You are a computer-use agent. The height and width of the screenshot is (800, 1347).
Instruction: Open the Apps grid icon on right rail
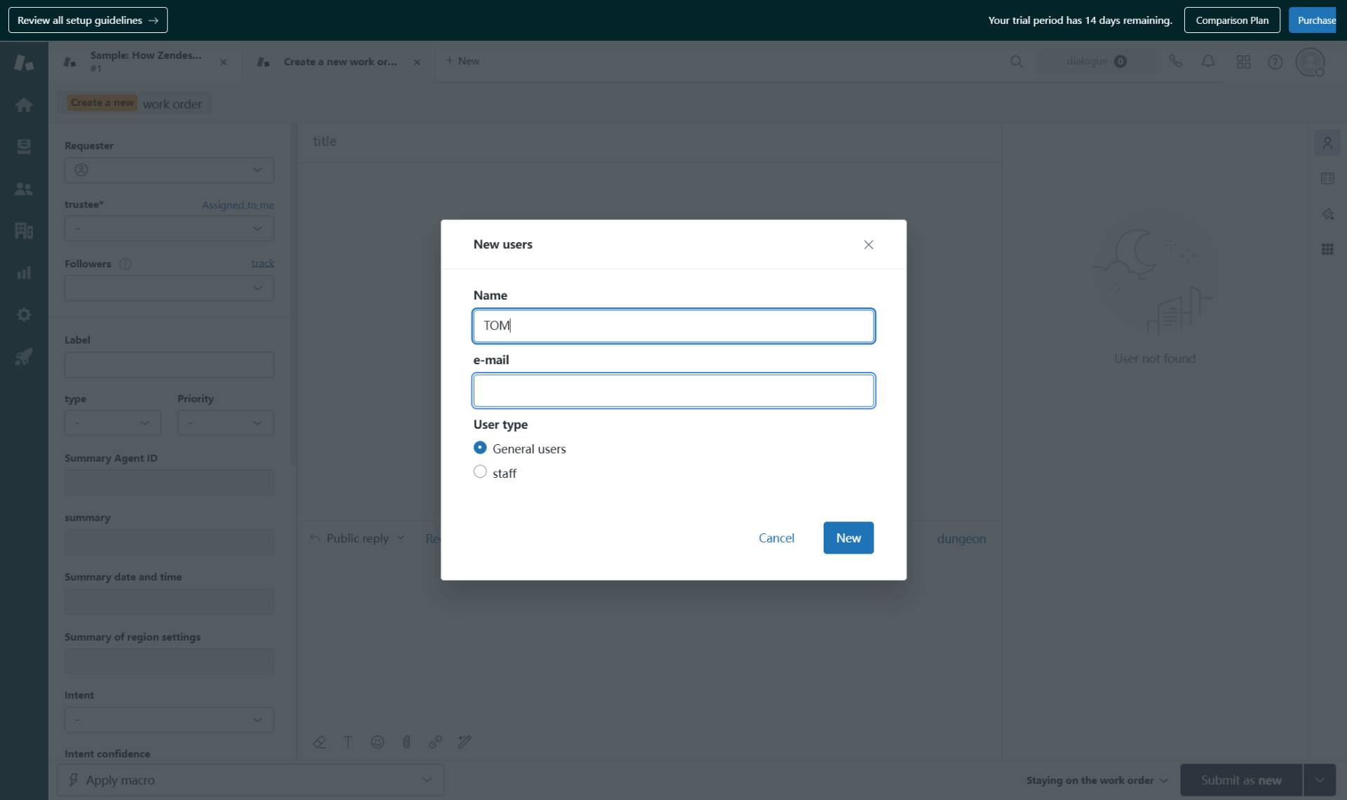[1327, 249]
